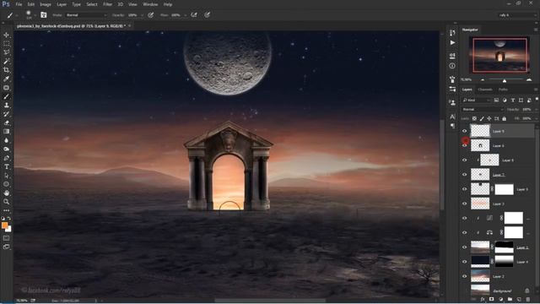The height and width of the screenshot is (304, 540).
Task: Hide Layer 2 visibility eye
Action: 464,276
